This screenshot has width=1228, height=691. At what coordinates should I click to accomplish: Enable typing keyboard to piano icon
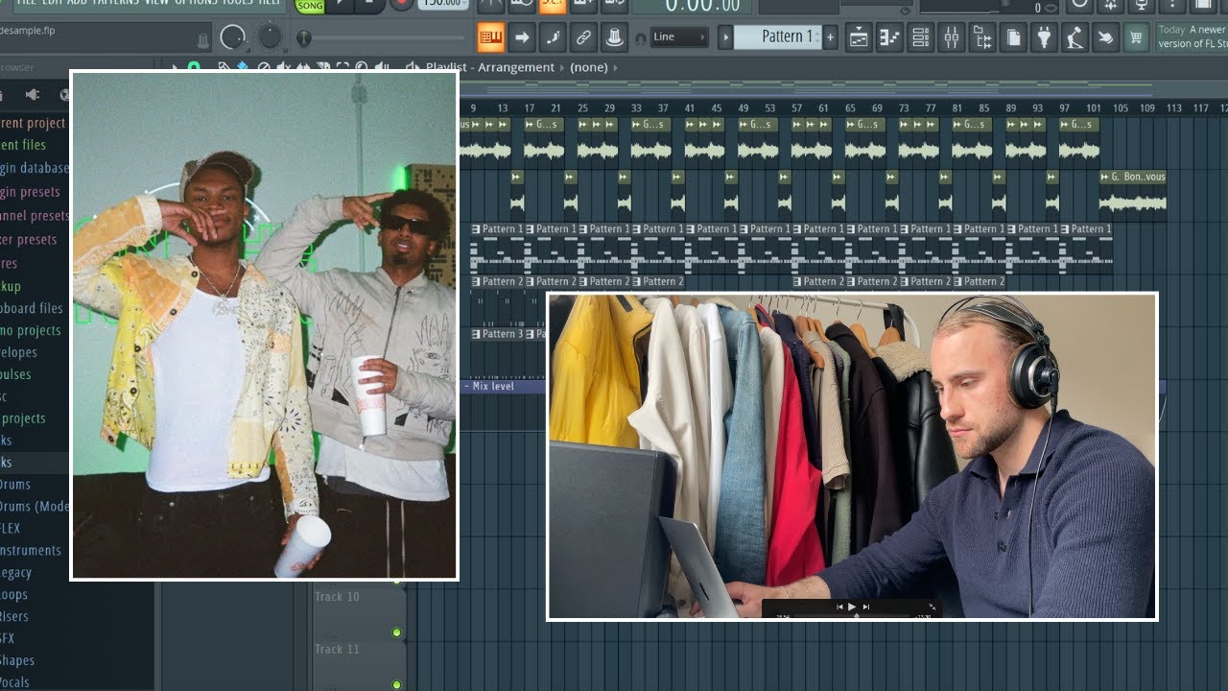point(491,38)
